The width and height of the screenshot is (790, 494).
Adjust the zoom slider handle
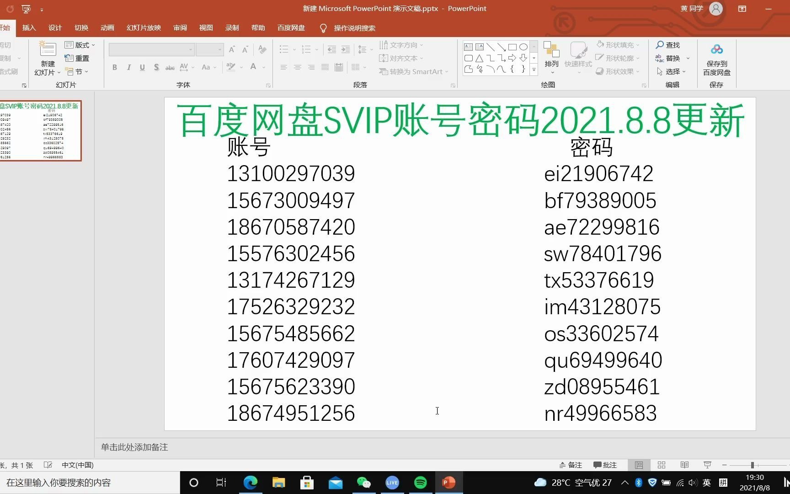[x=752, y=465]
